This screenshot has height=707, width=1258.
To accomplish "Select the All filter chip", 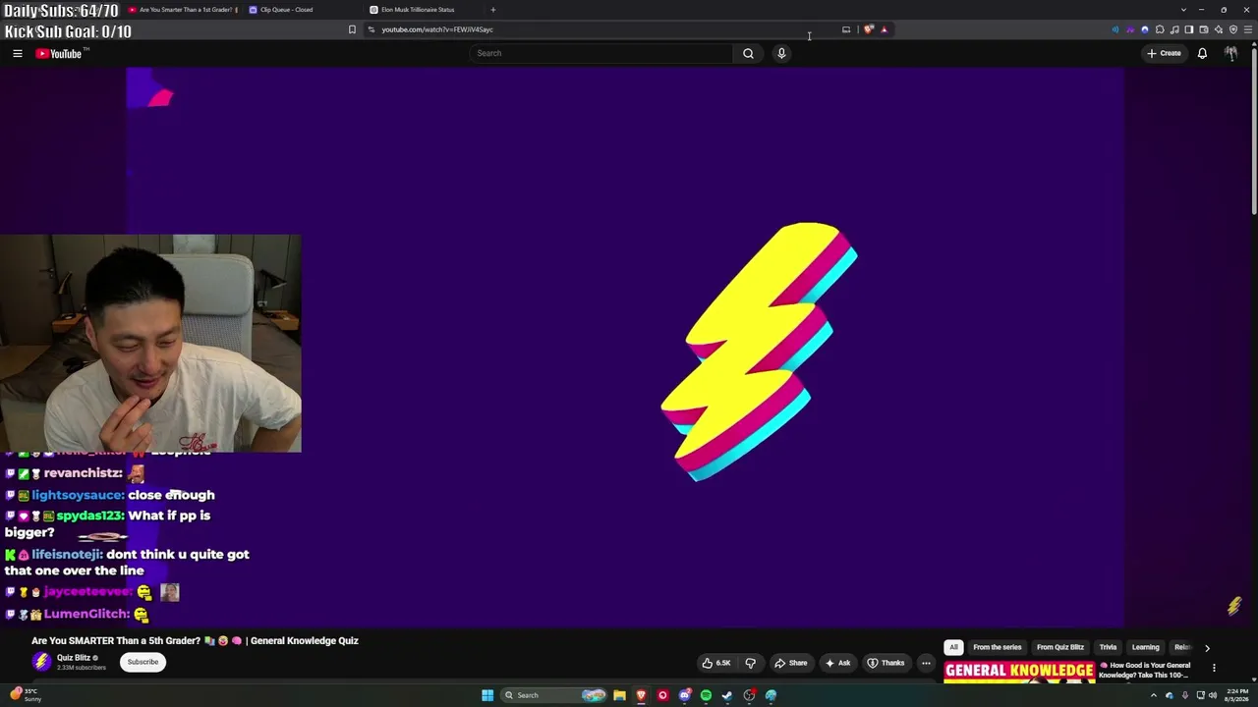I will 953,647.
